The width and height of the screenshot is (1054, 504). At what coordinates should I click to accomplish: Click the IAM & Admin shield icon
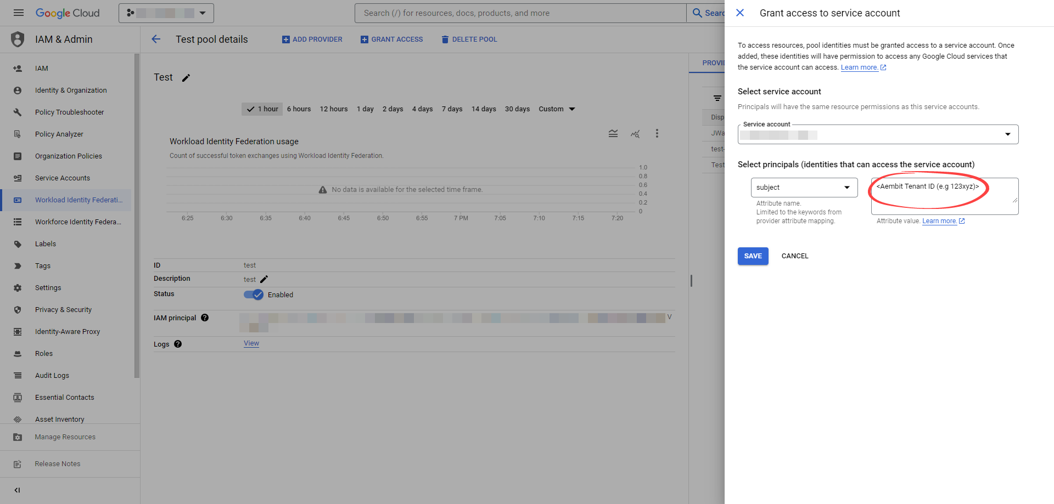click(18, 39)
